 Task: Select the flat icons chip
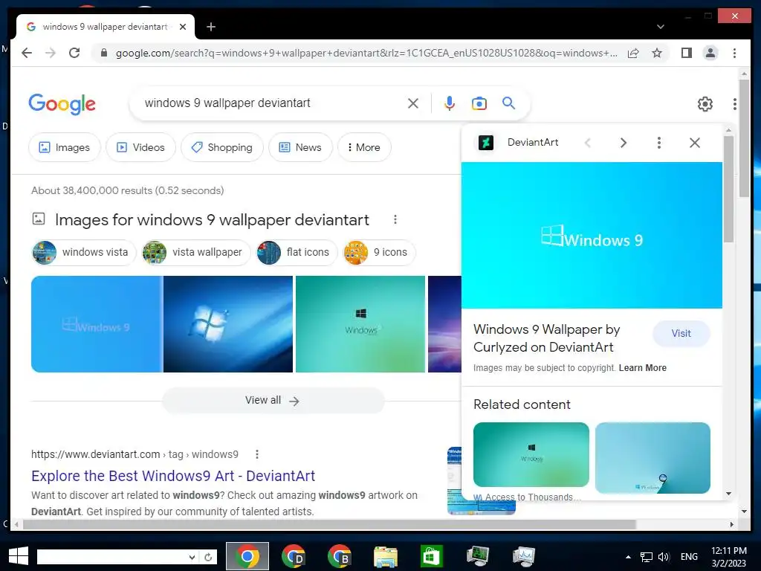[x=296, y=253]
